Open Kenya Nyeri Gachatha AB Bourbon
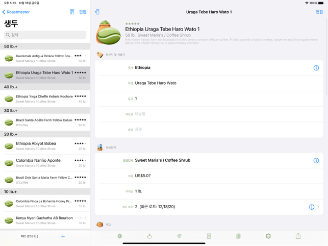Viewport: 328px width, 246px height. [45, 220]
